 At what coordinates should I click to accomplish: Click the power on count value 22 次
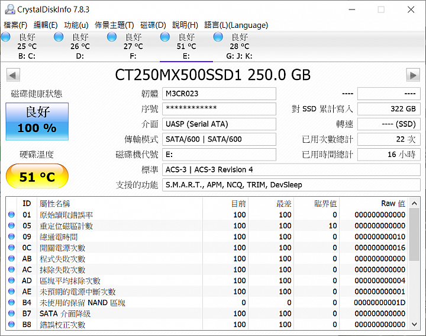click(x=389, y=139)
